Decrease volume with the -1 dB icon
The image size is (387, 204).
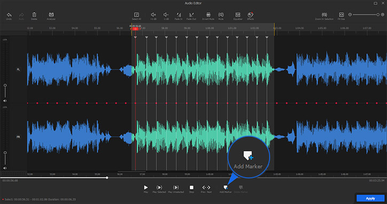point(166,15)
